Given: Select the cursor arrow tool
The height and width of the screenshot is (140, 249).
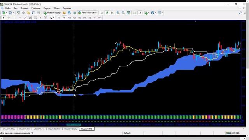Looking at the screenshot, I should coord(4,18).
